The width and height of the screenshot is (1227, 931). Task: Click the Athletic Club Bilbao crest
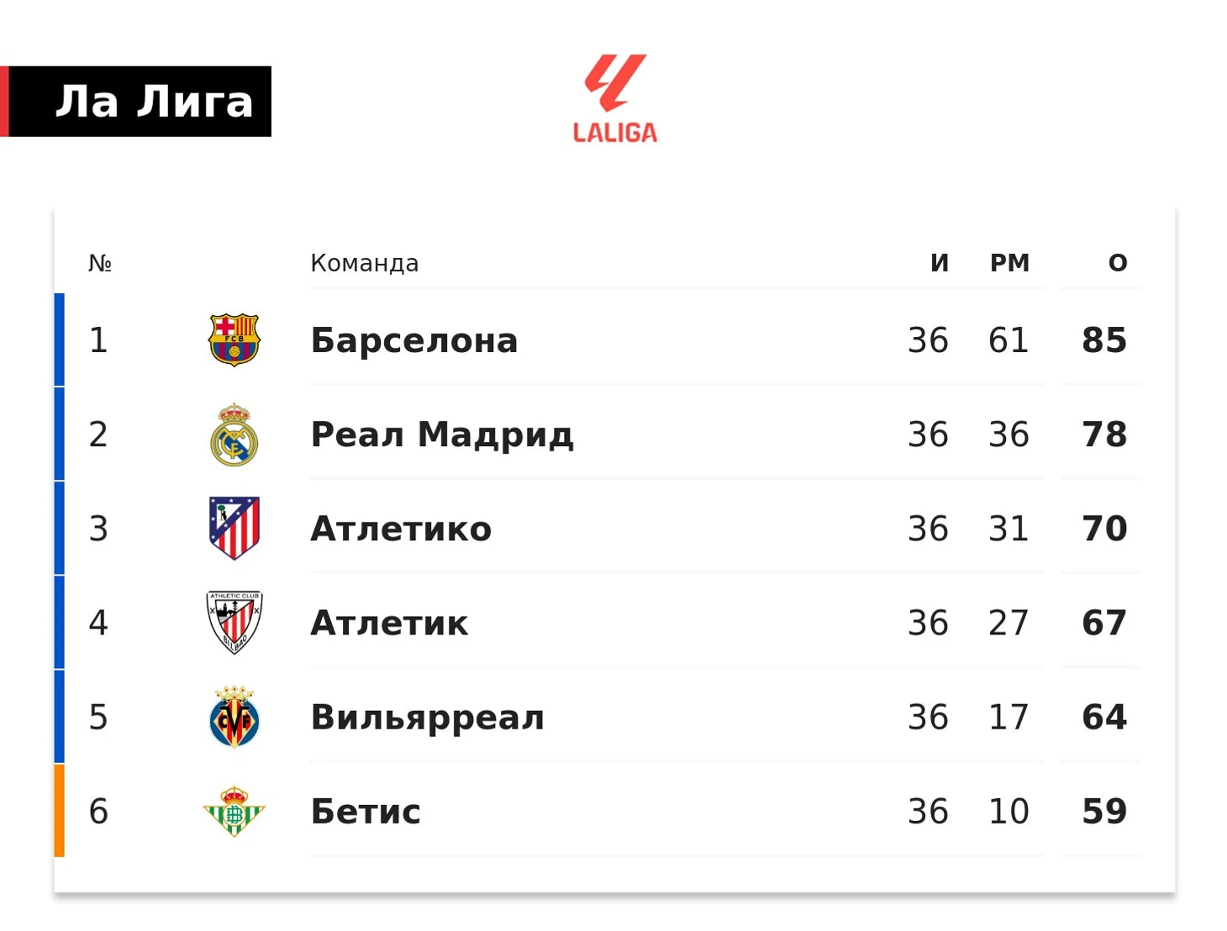point(234,623)
